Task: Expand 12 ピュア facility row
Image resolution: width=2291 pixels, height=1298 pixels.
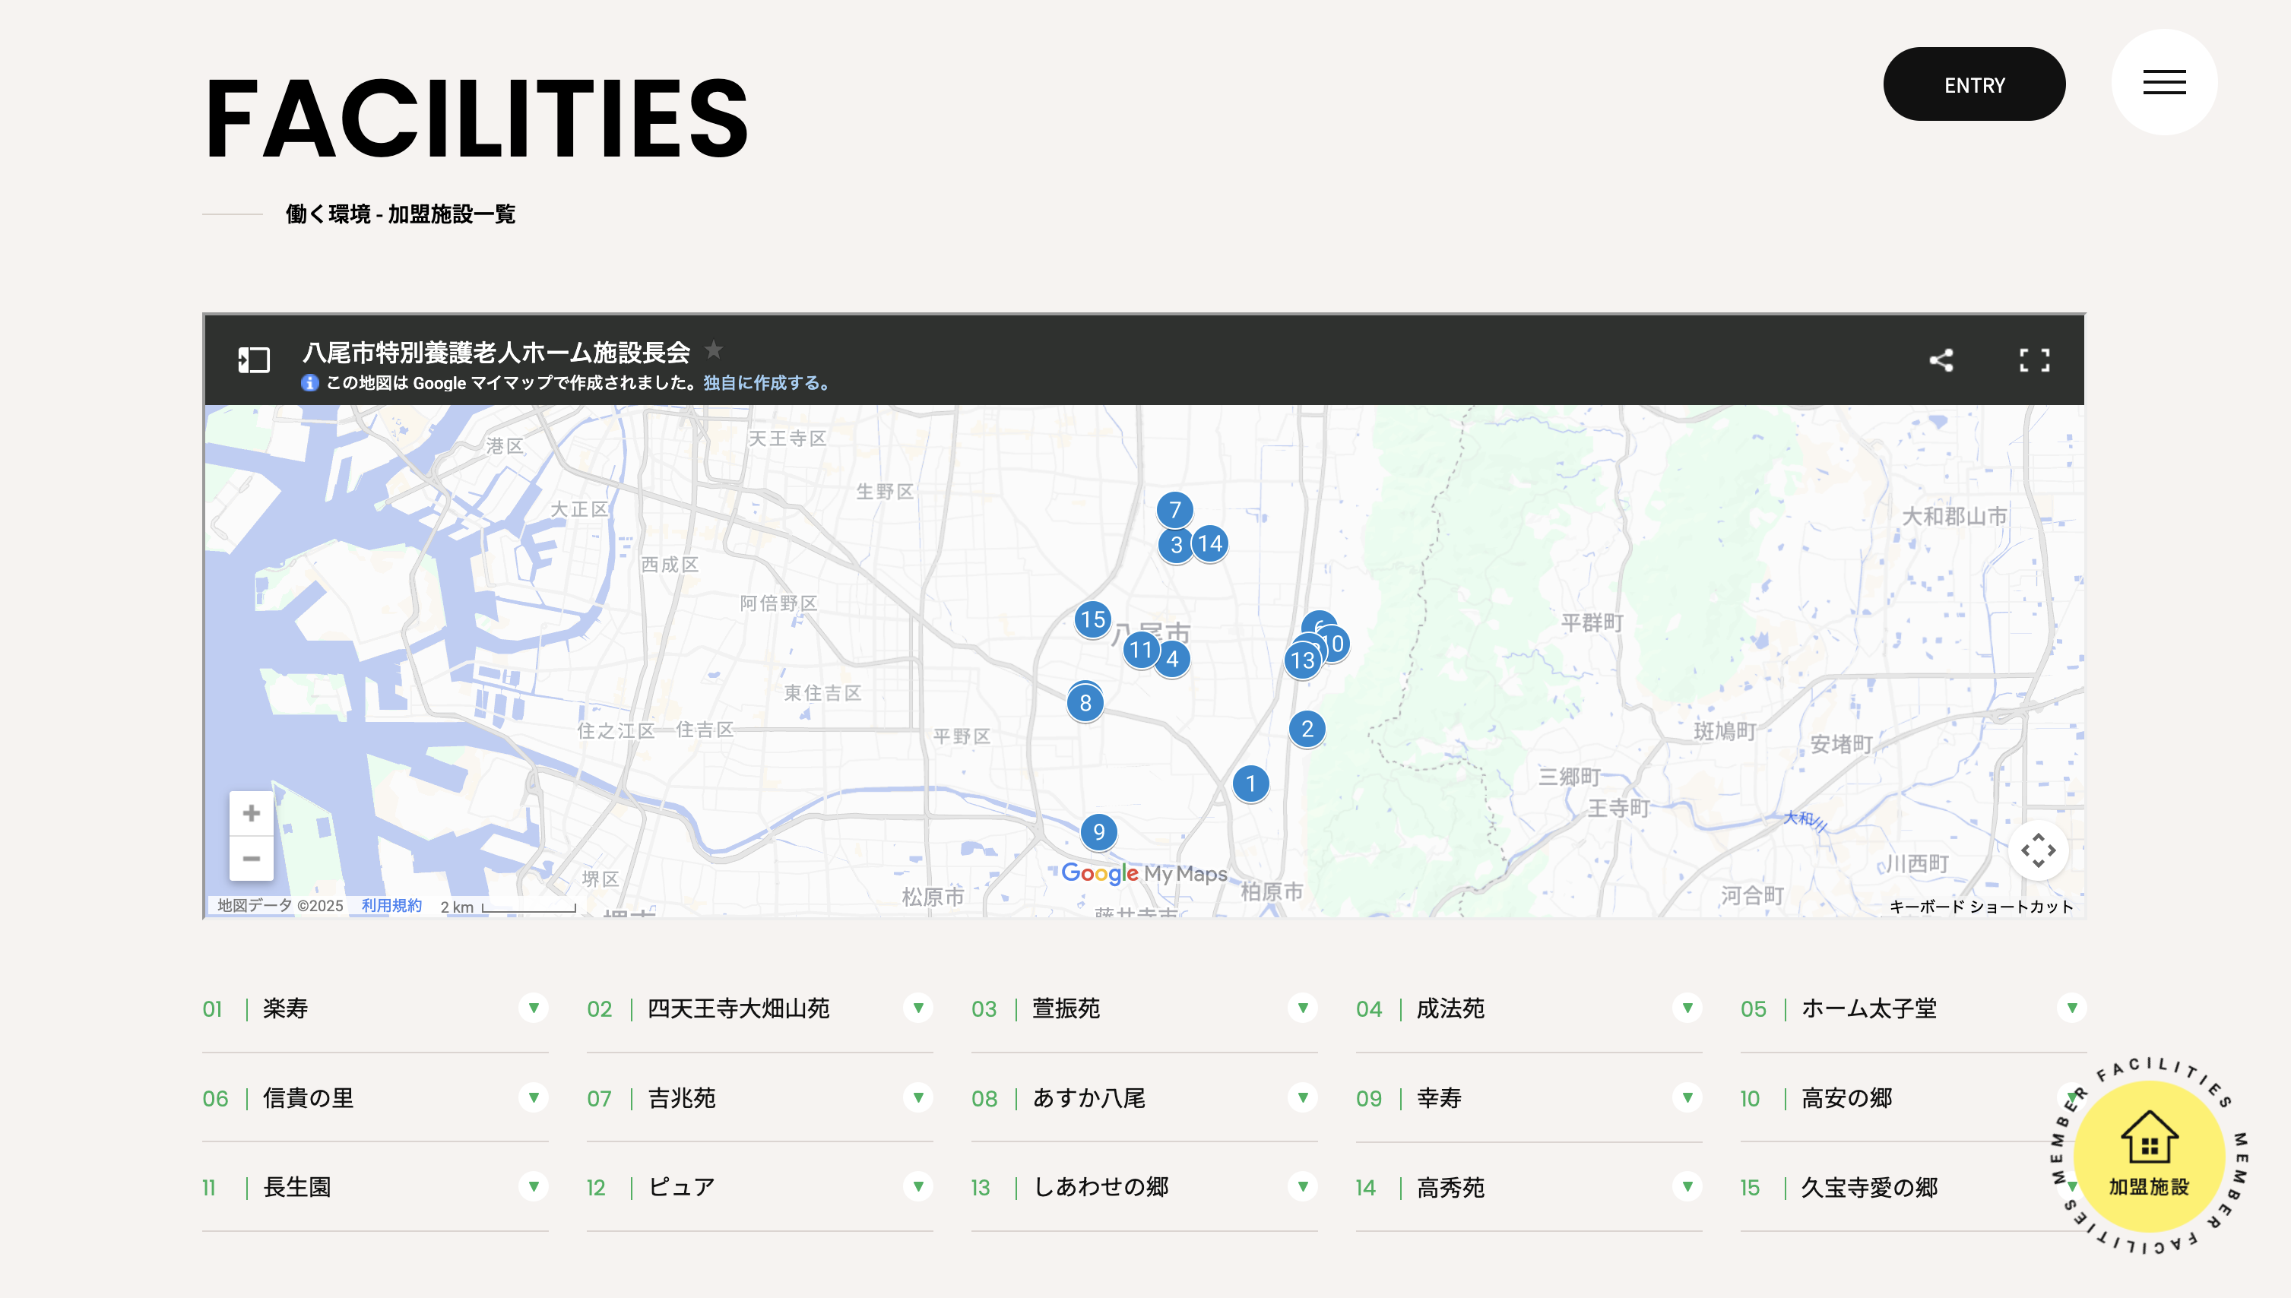Action: [918, 1186]
